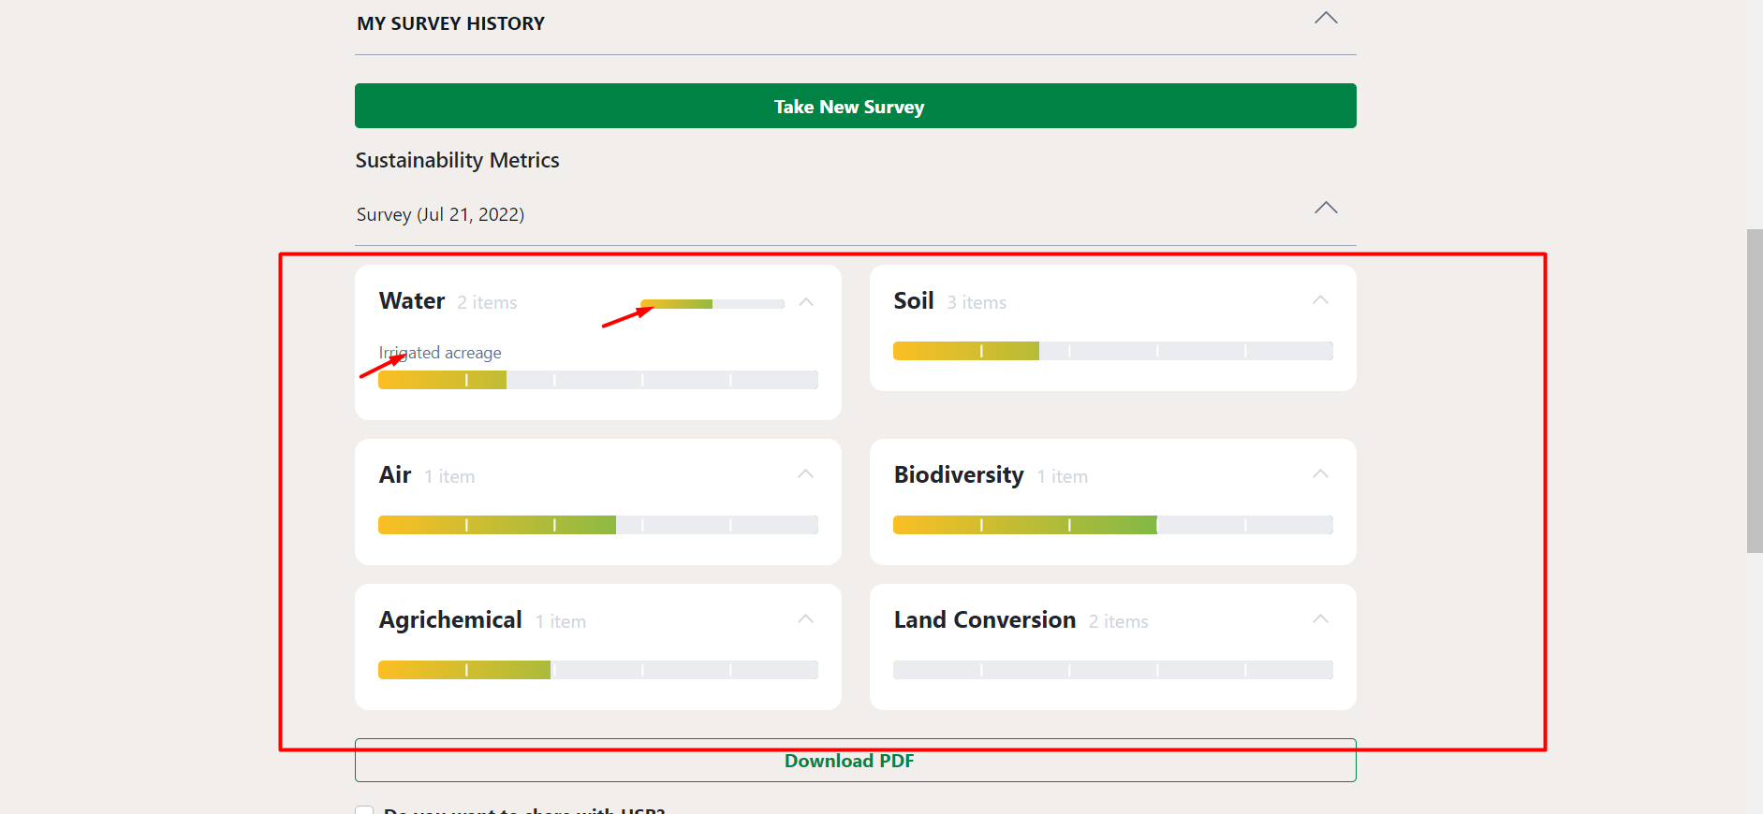Collapse the My Survey History section
Screen dimensions: 1763x814
1326,19
